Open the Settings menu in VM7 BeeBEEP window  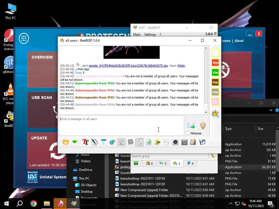[x=150, y=35]
